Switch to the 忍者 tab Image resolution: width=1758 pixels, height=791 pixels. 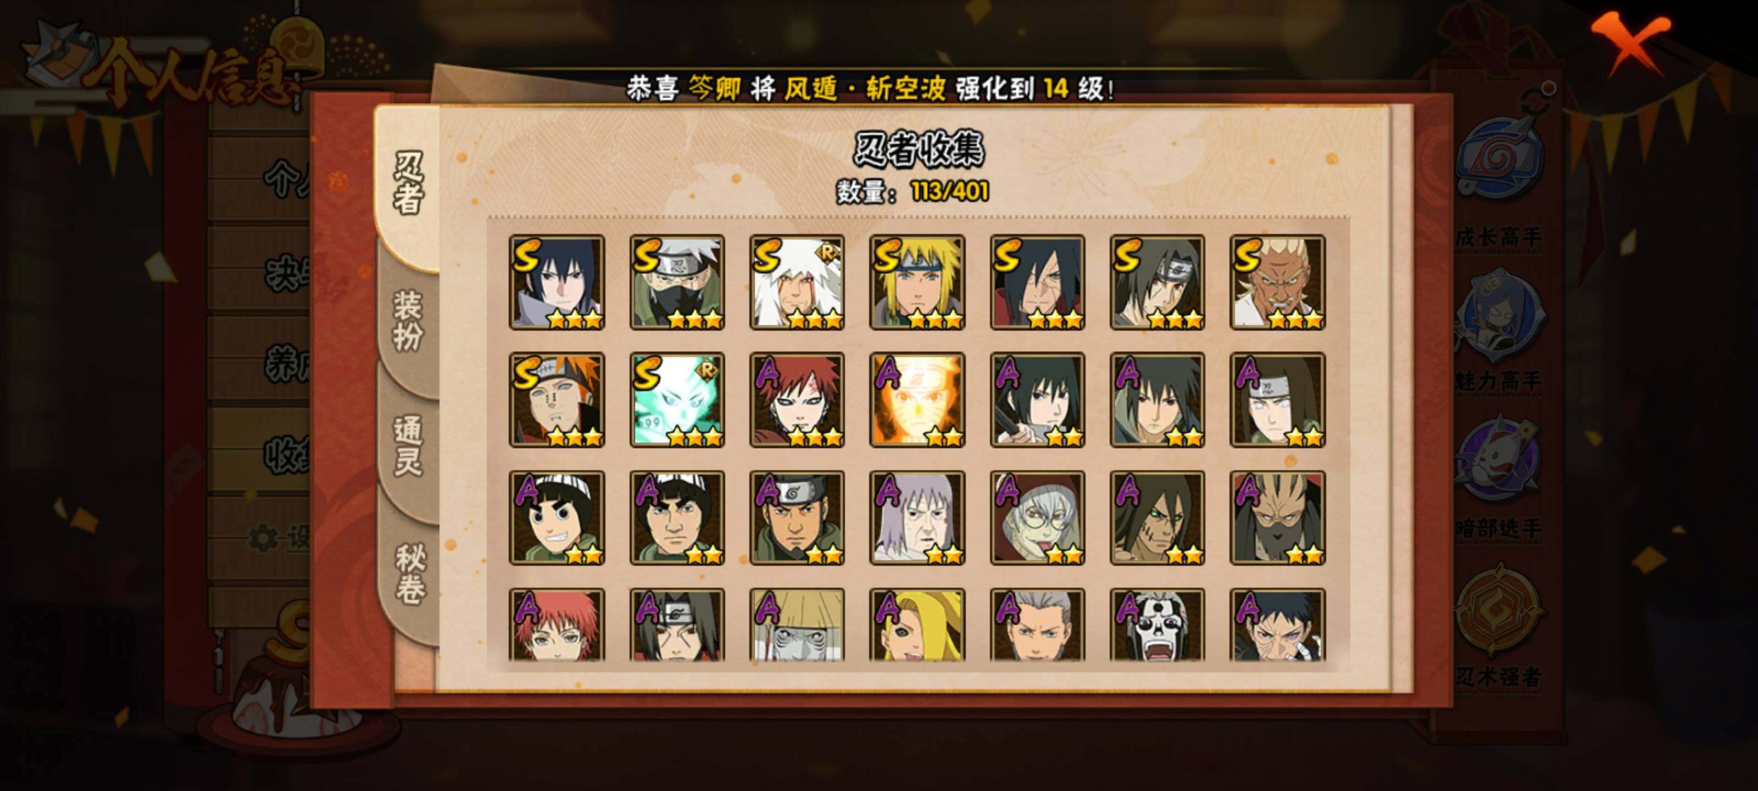pyautogui.click(x=408, y=184)
